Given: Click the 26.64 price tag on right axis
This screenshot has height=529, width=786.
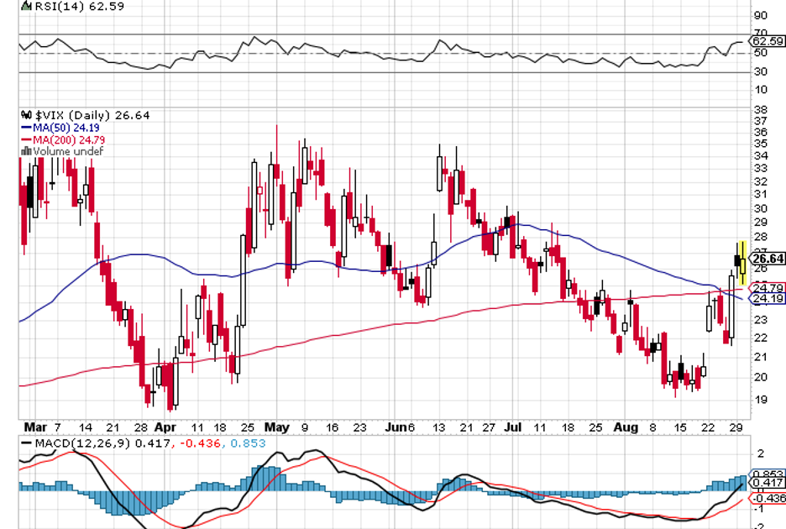Looking at the screenshot, I should tap(768, 259).
